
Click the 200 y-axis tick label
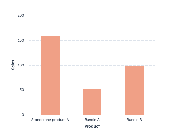21,15
